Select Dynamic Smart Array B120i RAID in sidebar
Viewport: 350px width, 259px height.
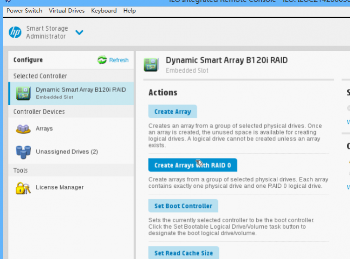71,93
